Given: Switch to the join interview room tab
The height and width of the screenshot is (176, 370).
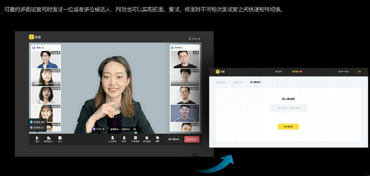Looking at the screenshot, I should 255,82.
